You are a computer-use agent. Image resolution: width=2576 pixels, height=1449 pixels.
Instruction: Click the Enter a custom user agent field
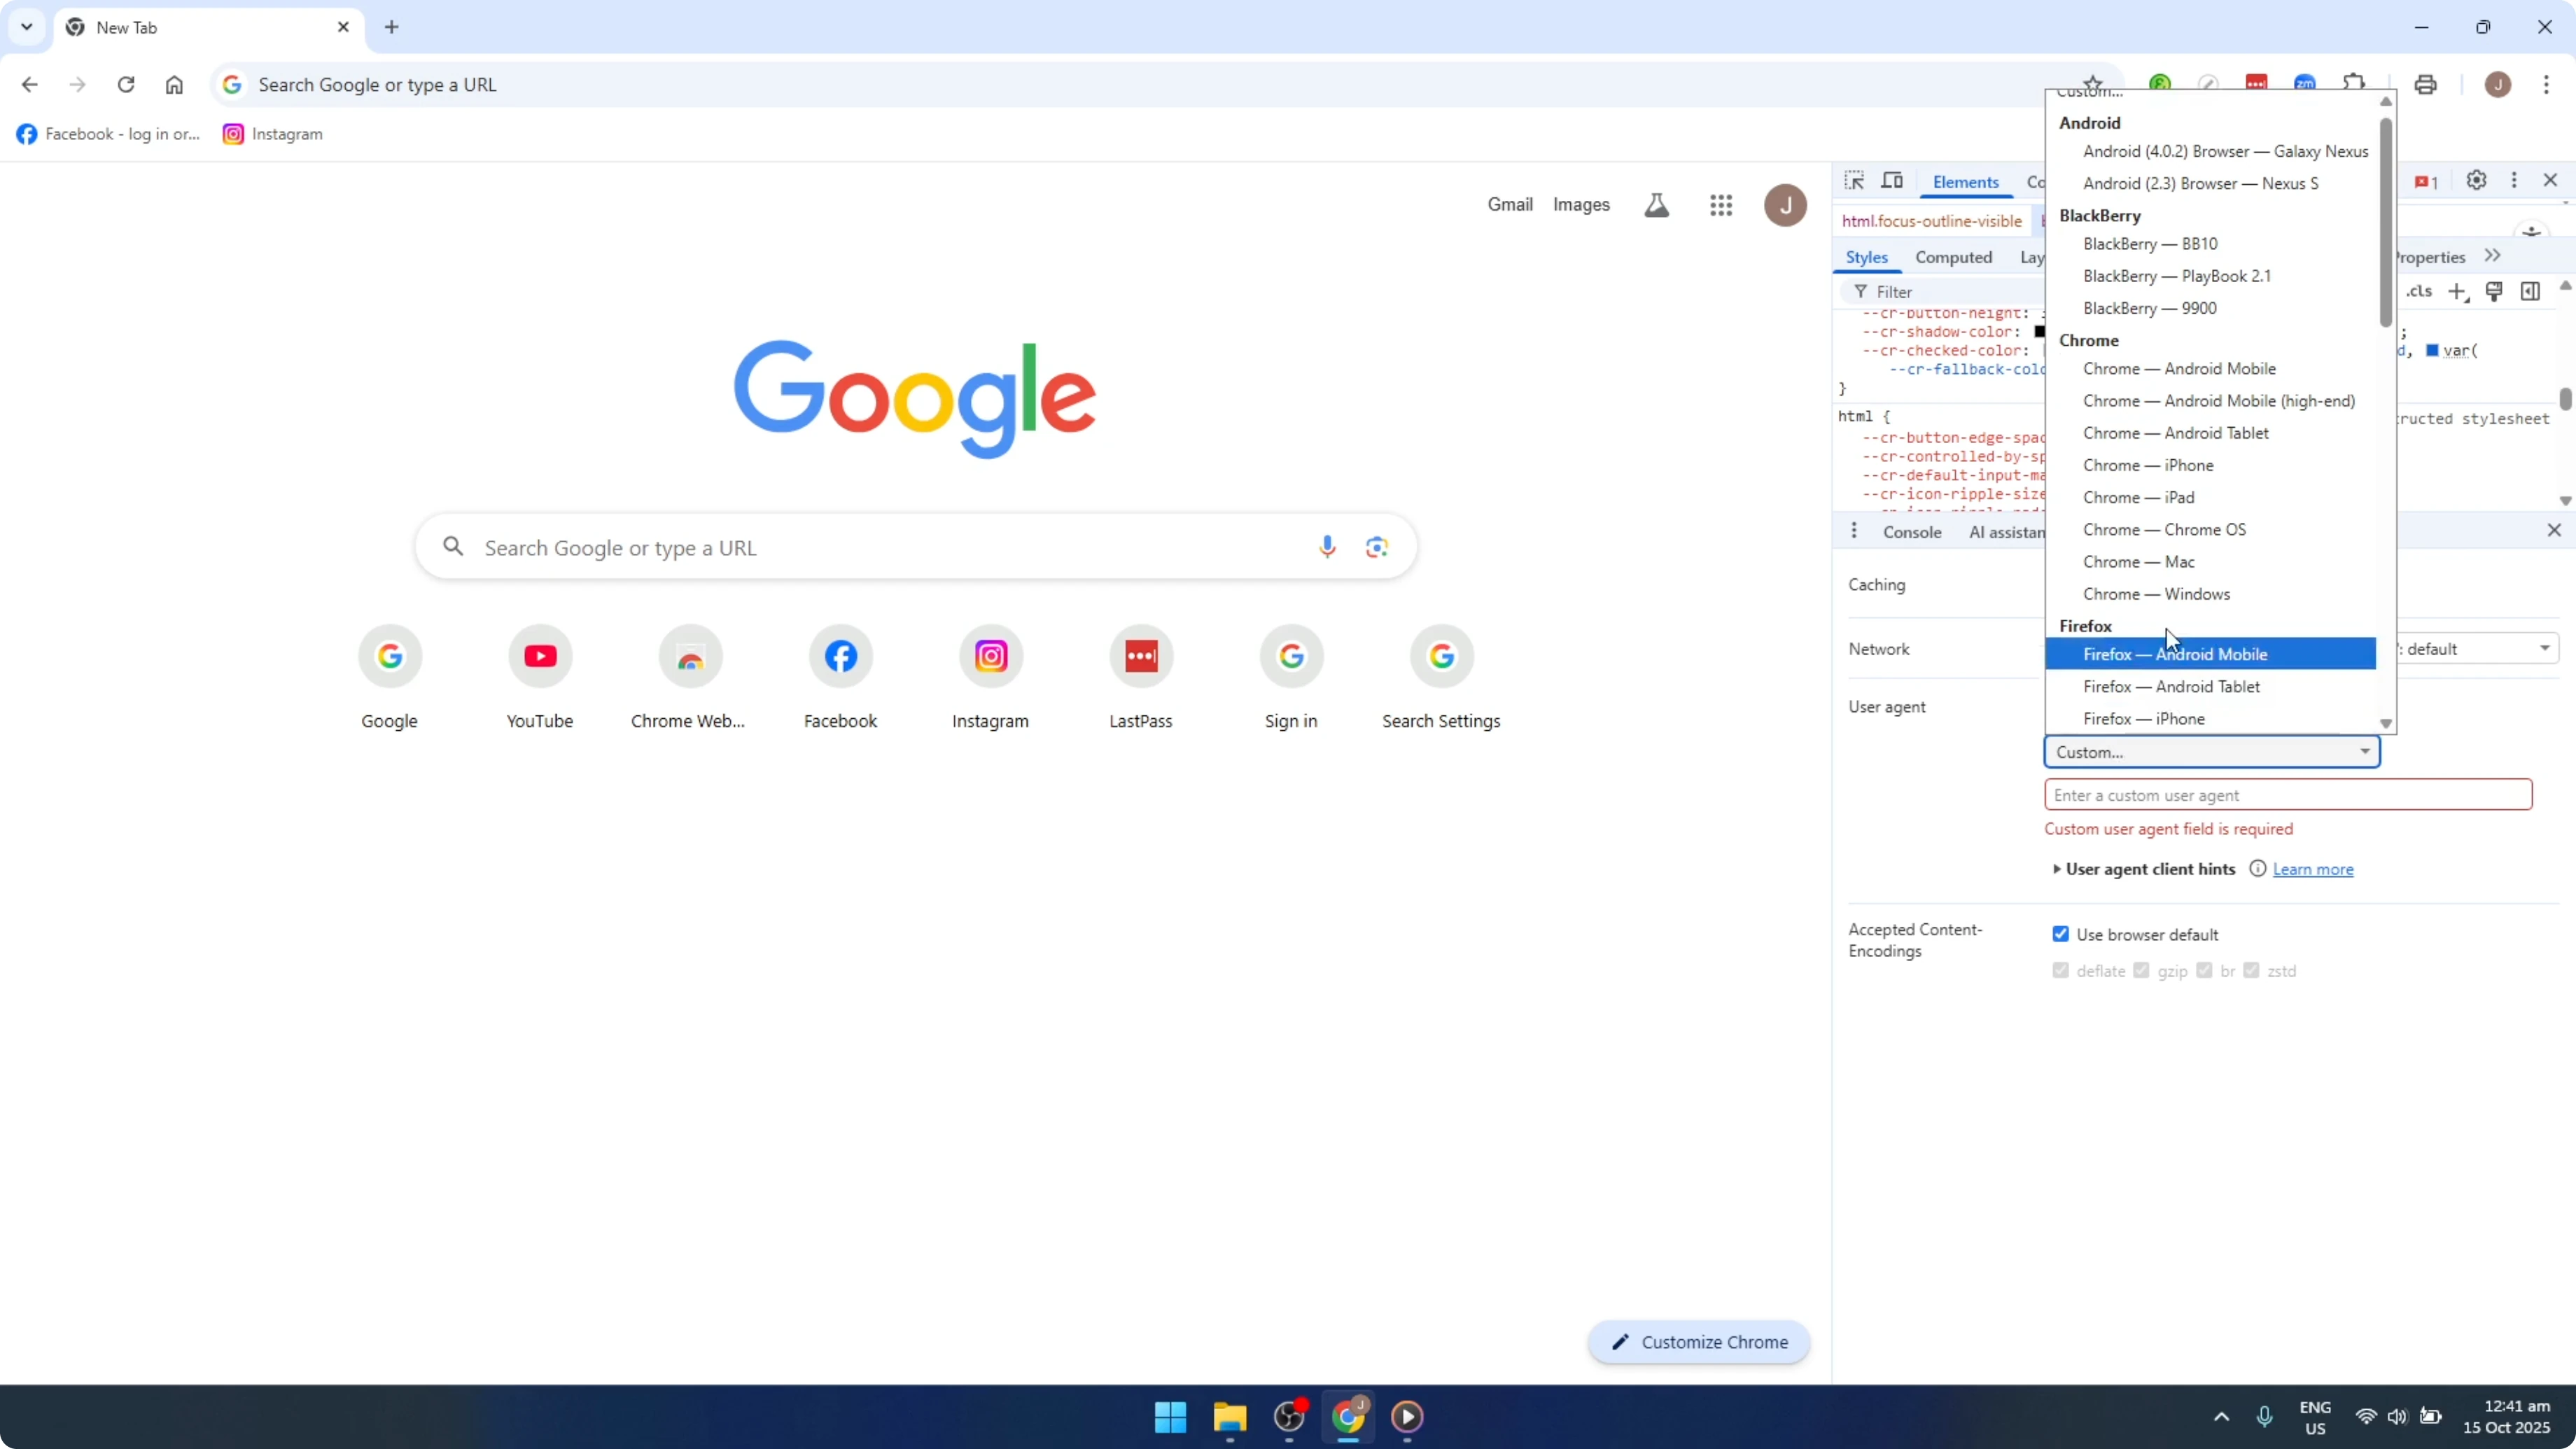point(2289,794)
